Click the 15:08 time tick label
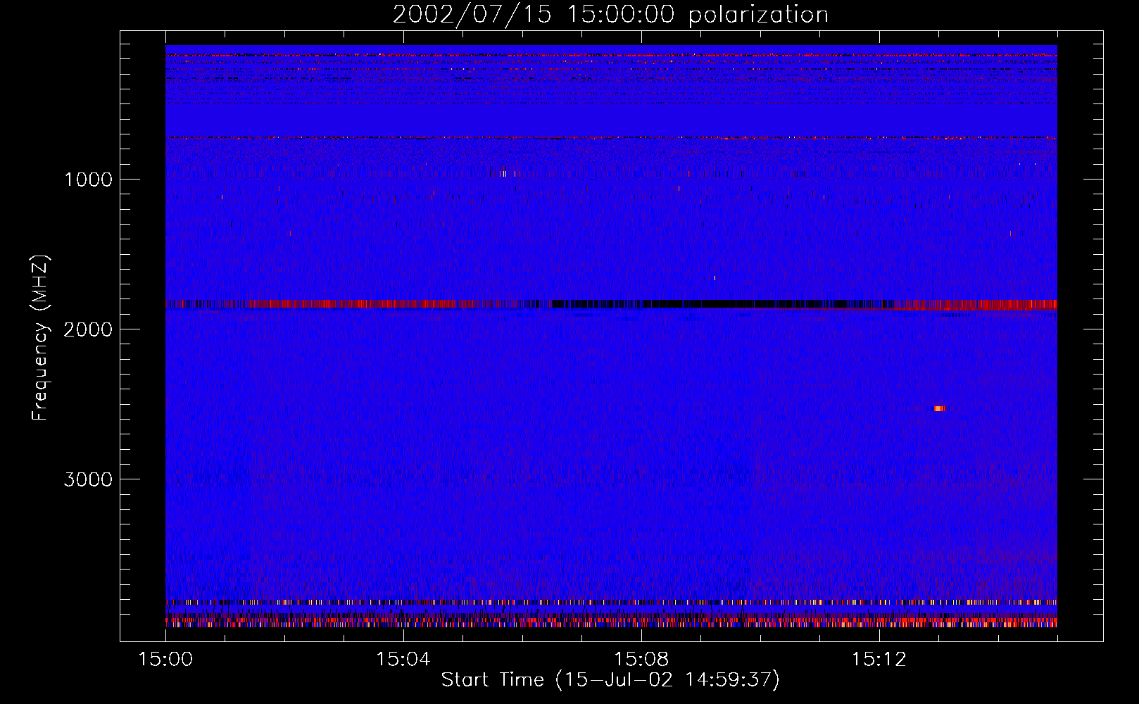 [x=641, y=659]
